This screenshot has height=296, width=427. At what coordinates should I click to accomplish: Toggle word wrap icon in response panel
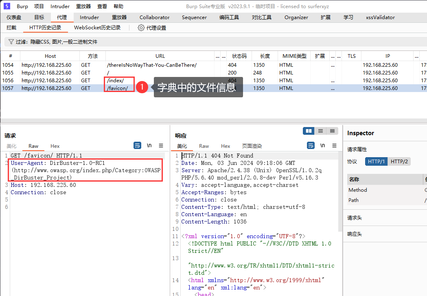(311, 145)
